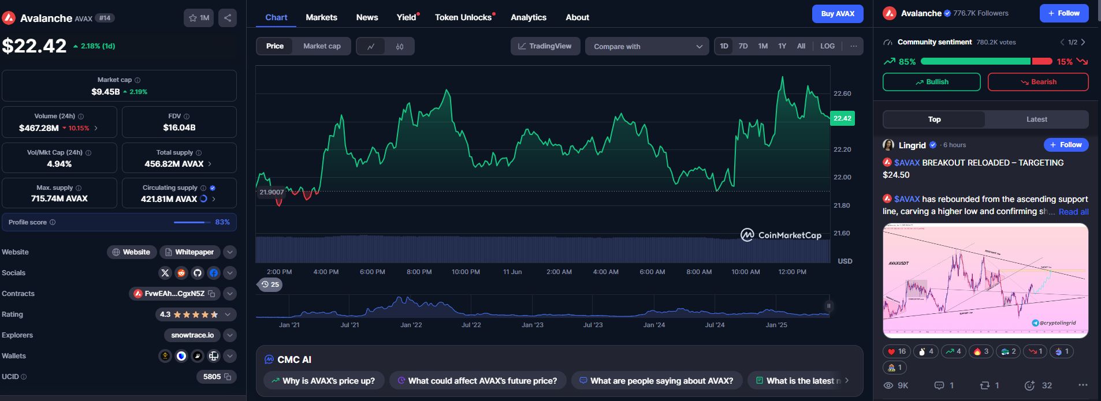Toggle the LOG scale option
This screenshot has width=1101, height=401.
827,46
